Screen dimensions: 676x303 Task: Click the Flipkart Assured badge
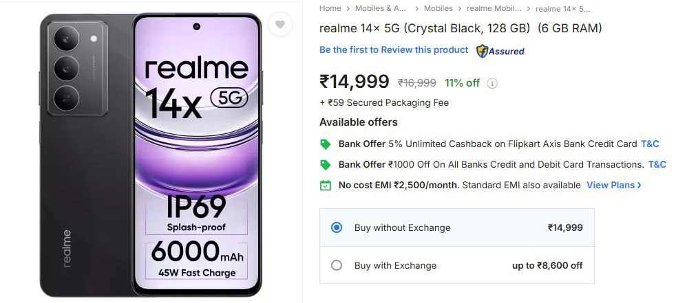tap(500, 51)
